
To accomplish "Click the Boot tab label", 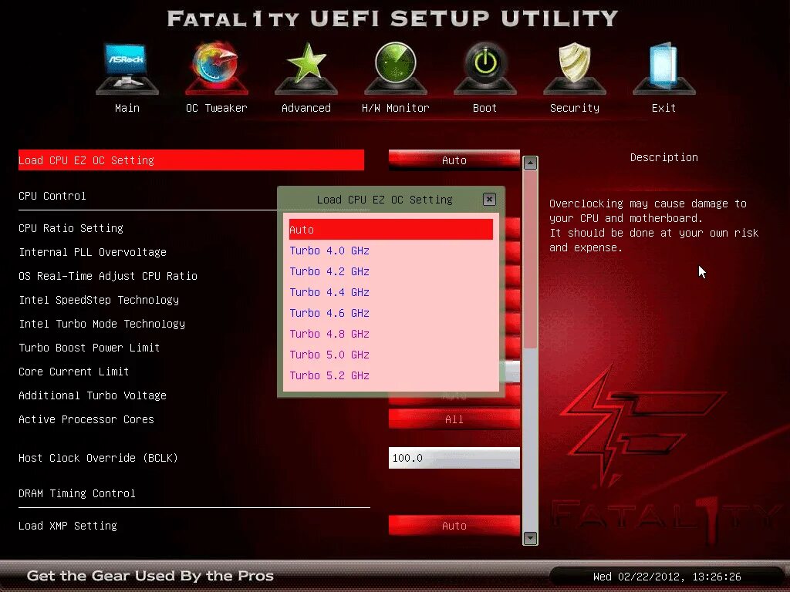I will 484,108.
